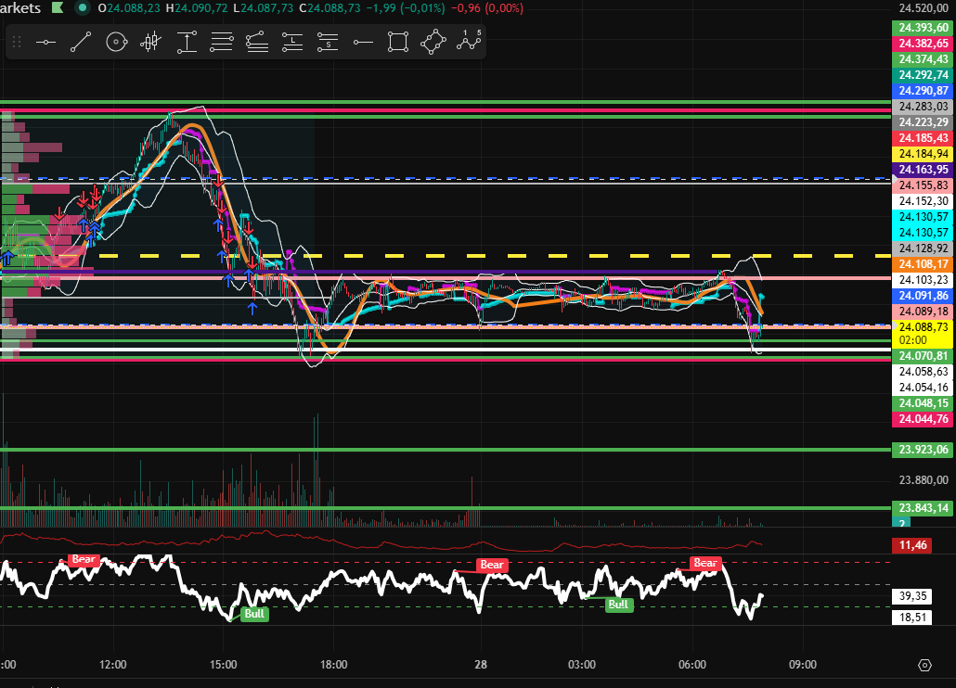Choose the Trend-Based Fib Extension tool
This screenshot has width=956, height=688.
tap(257, 42)
